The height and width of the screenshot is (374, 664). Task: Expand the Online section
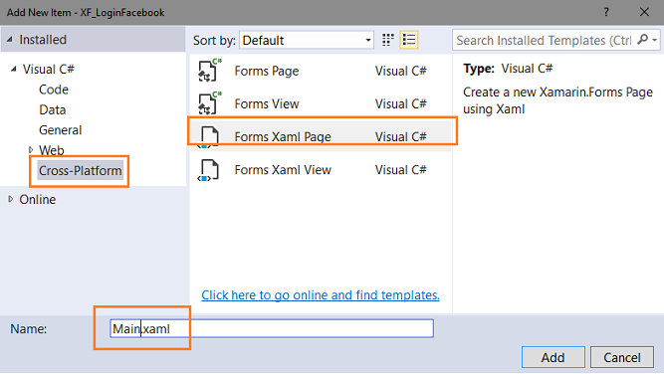coord(11,199)
